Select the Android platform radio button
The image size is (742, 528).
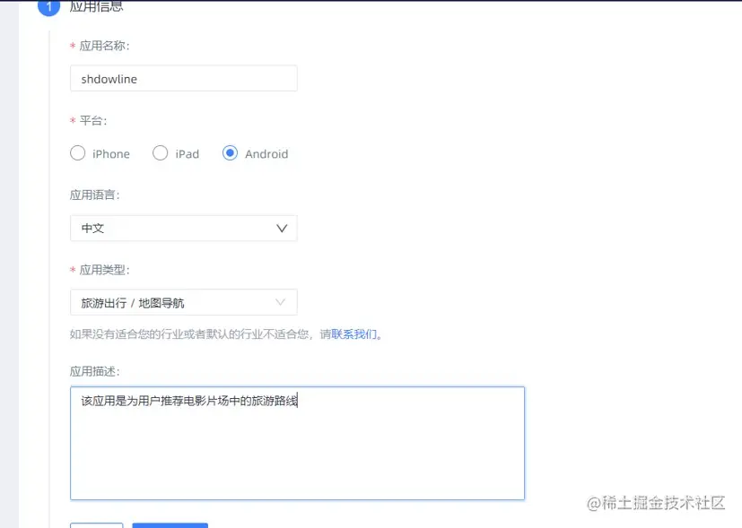tap(230, 153)
